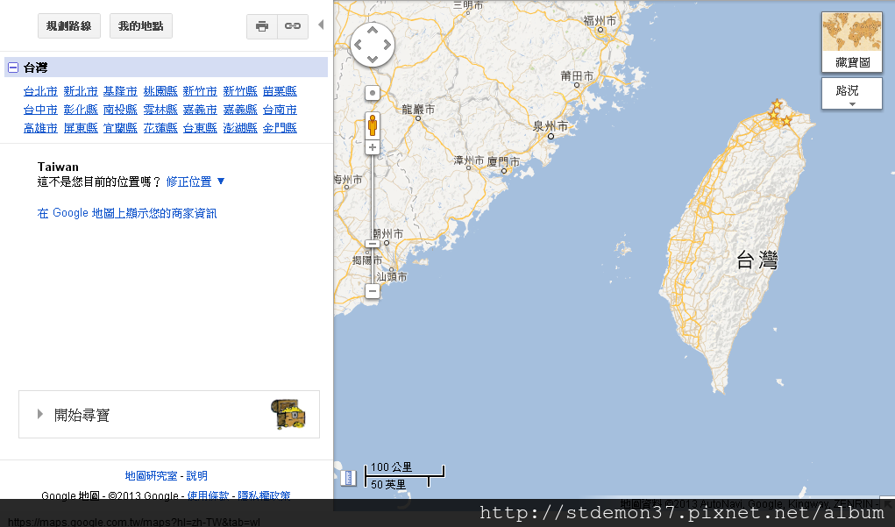Pan the map left with the left arrow
This screenshot has height=527, width=895.
[358, 45]
